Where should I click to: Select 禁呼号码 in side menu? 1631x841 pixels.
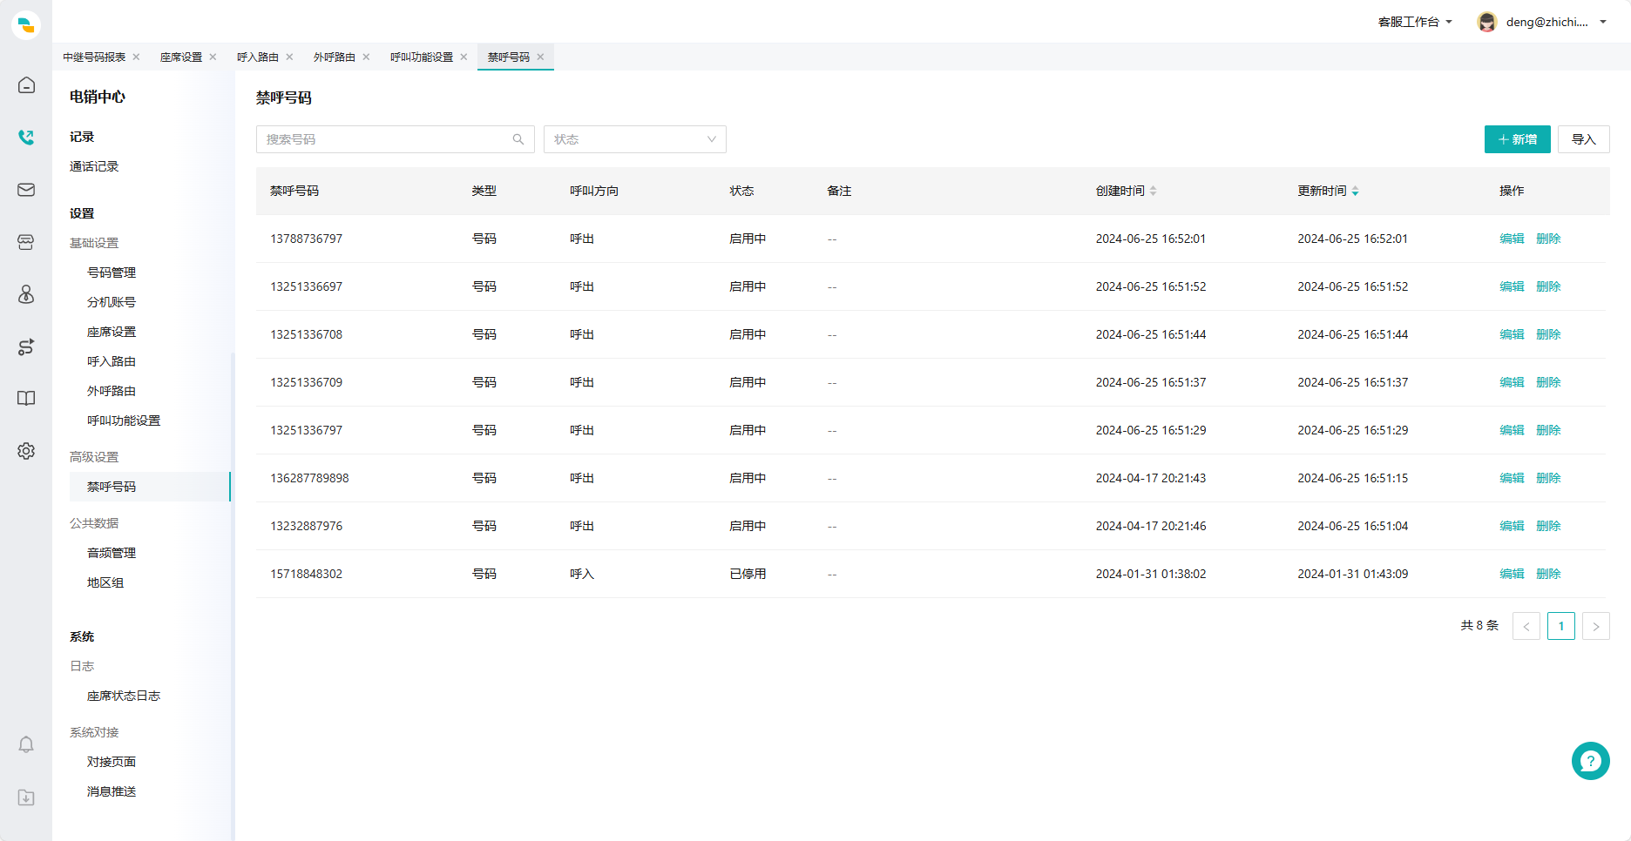tap(150, 487)
